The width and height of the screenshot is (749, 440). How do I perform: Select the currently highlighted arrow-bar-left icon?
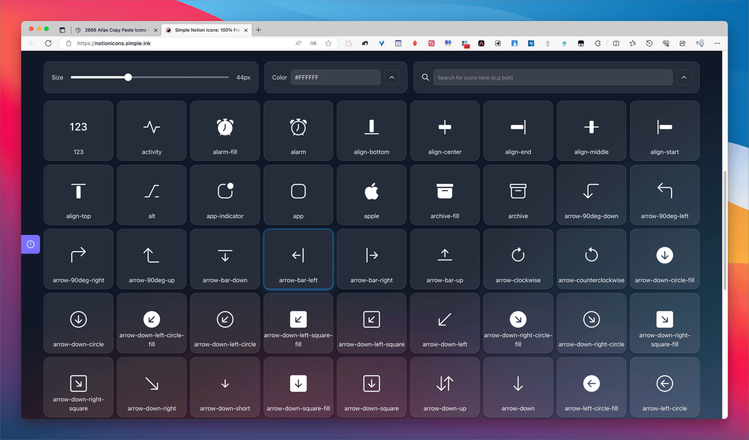[x=298, y=259]
